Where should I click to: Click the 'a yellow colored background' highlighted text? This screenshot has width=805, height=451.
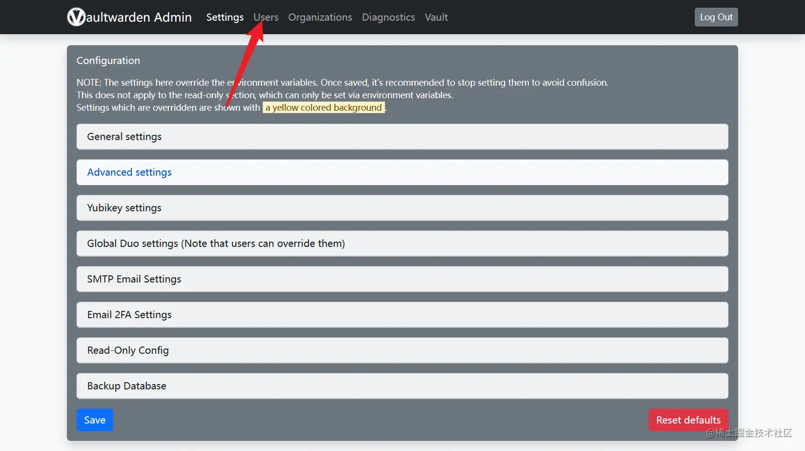[324, 108]
